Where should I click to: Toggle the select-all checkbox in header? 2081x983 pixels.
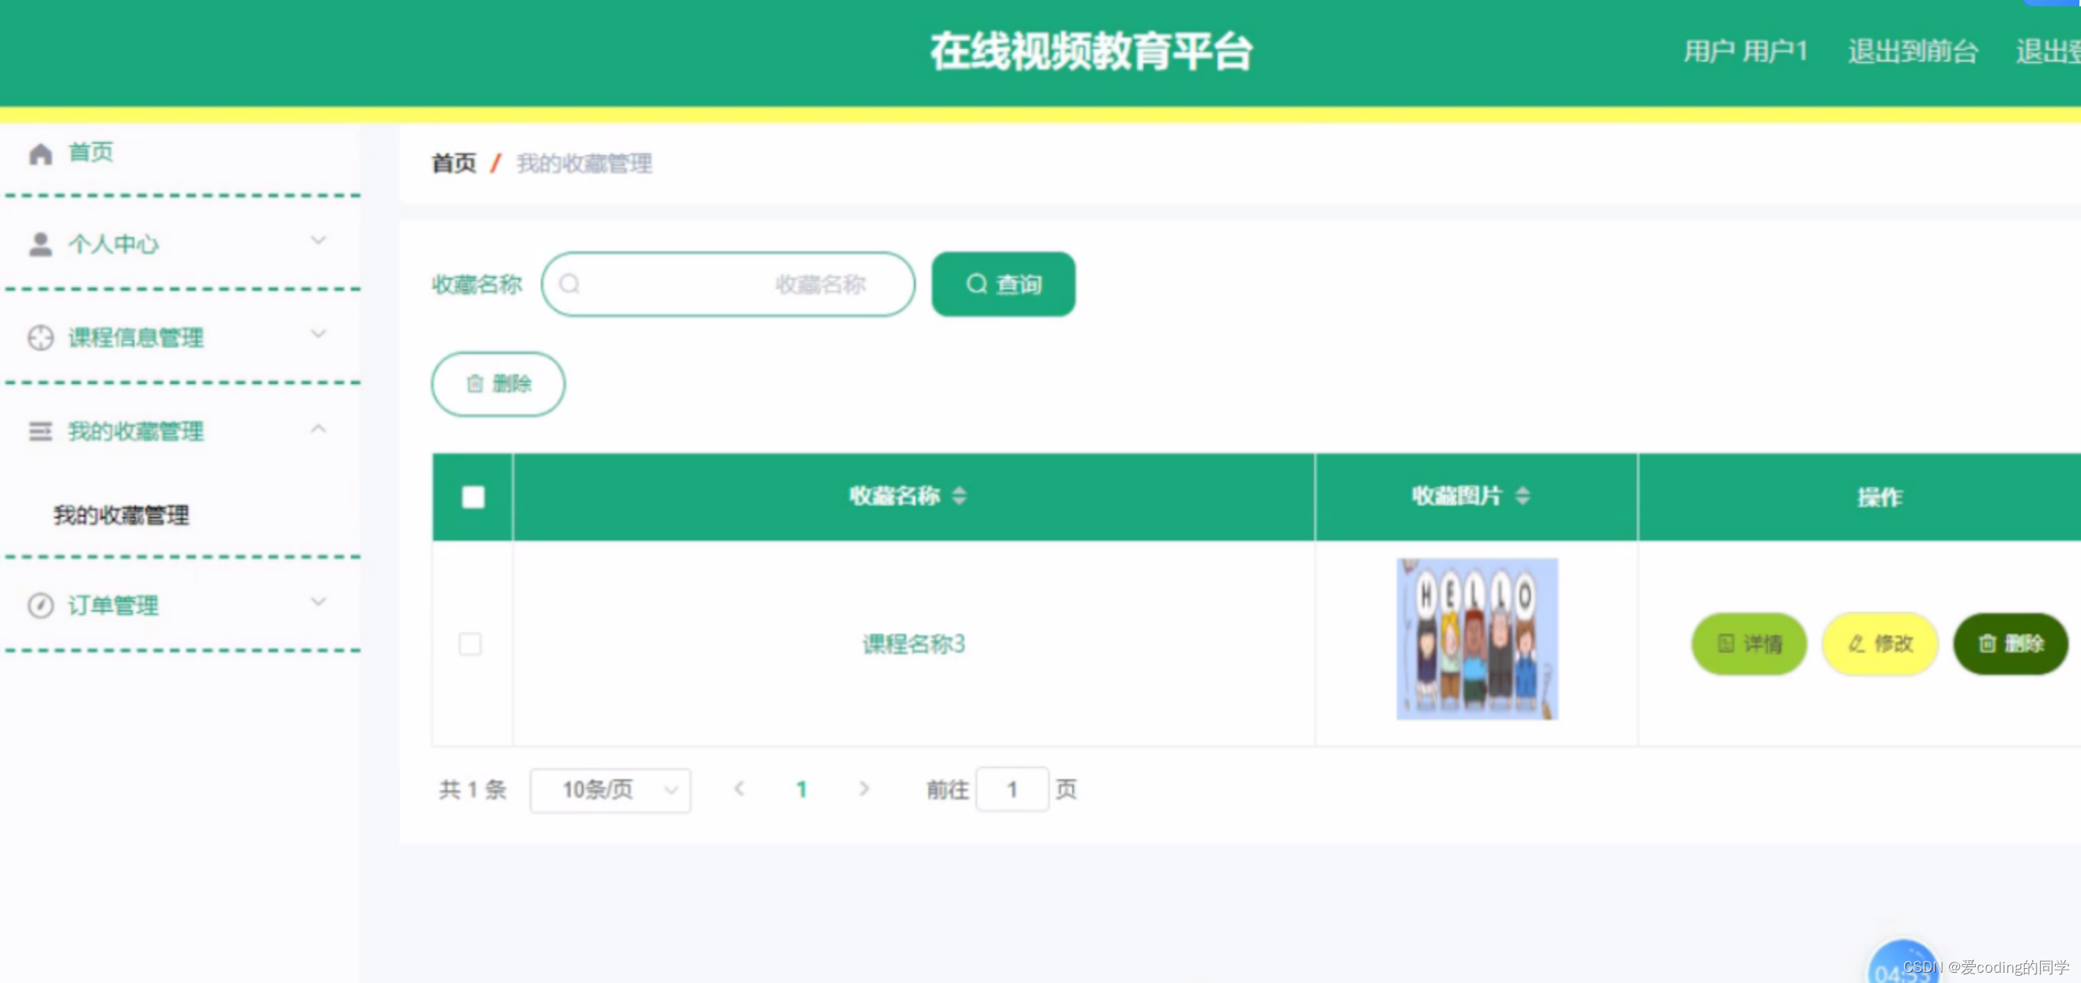pos(473,496)
